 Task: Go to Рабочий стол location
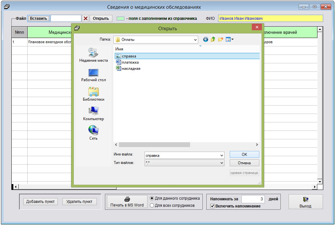[93, 75]
